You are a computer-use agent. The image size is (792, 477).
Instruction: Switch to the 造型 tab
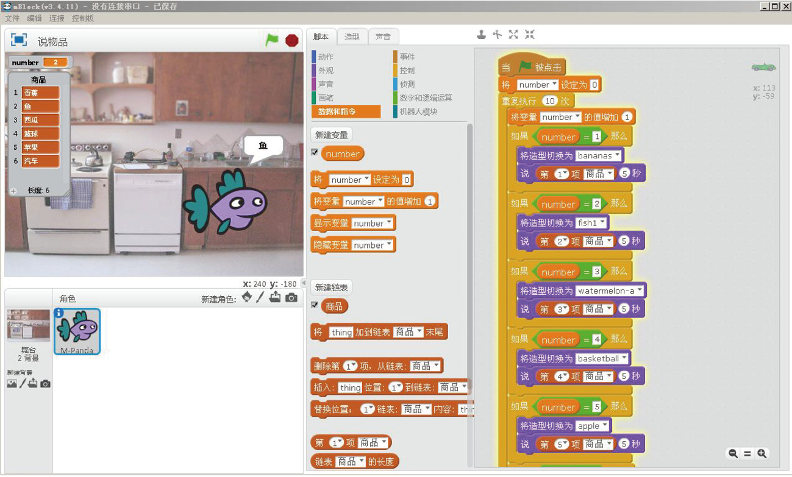click(352, 37)
